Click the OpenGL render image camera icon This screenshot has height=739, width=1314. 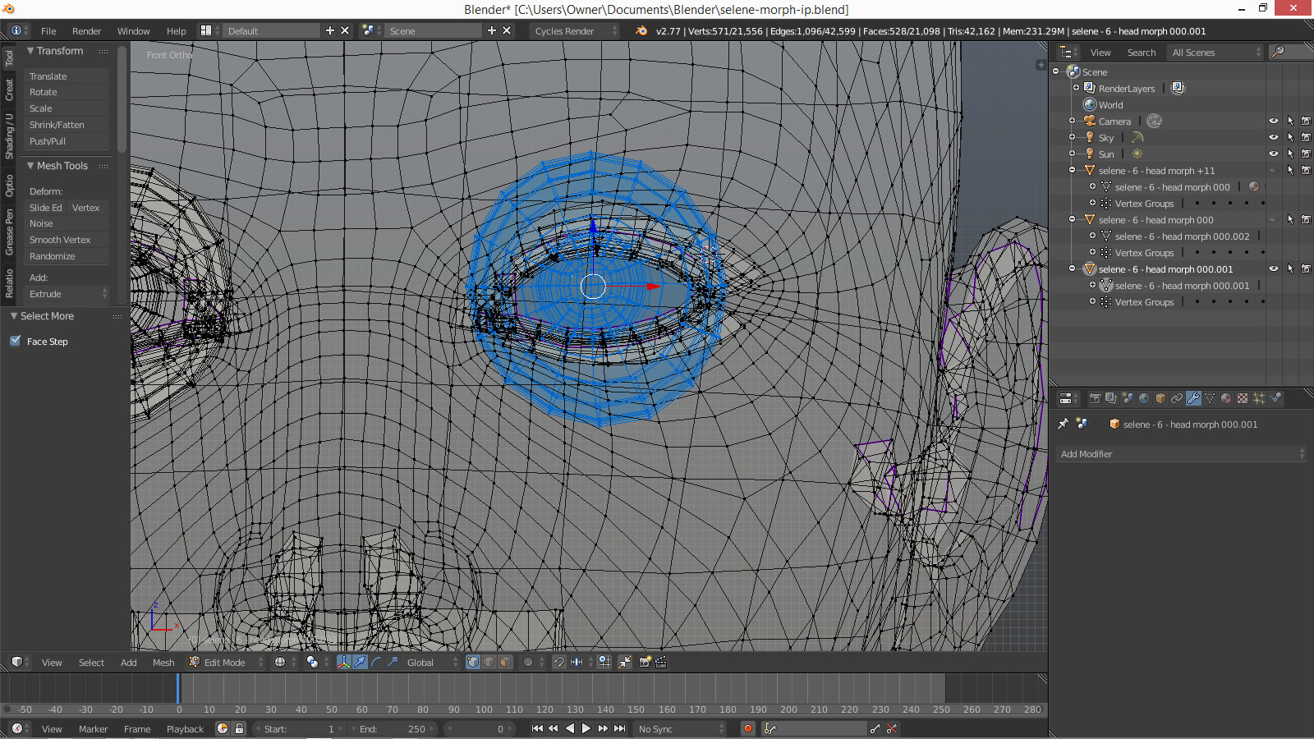pyautogui.click(x=646, y=662)
